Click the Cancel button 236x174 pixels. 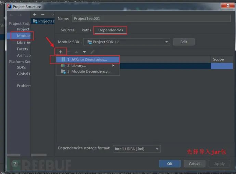(x=195, y=164)
